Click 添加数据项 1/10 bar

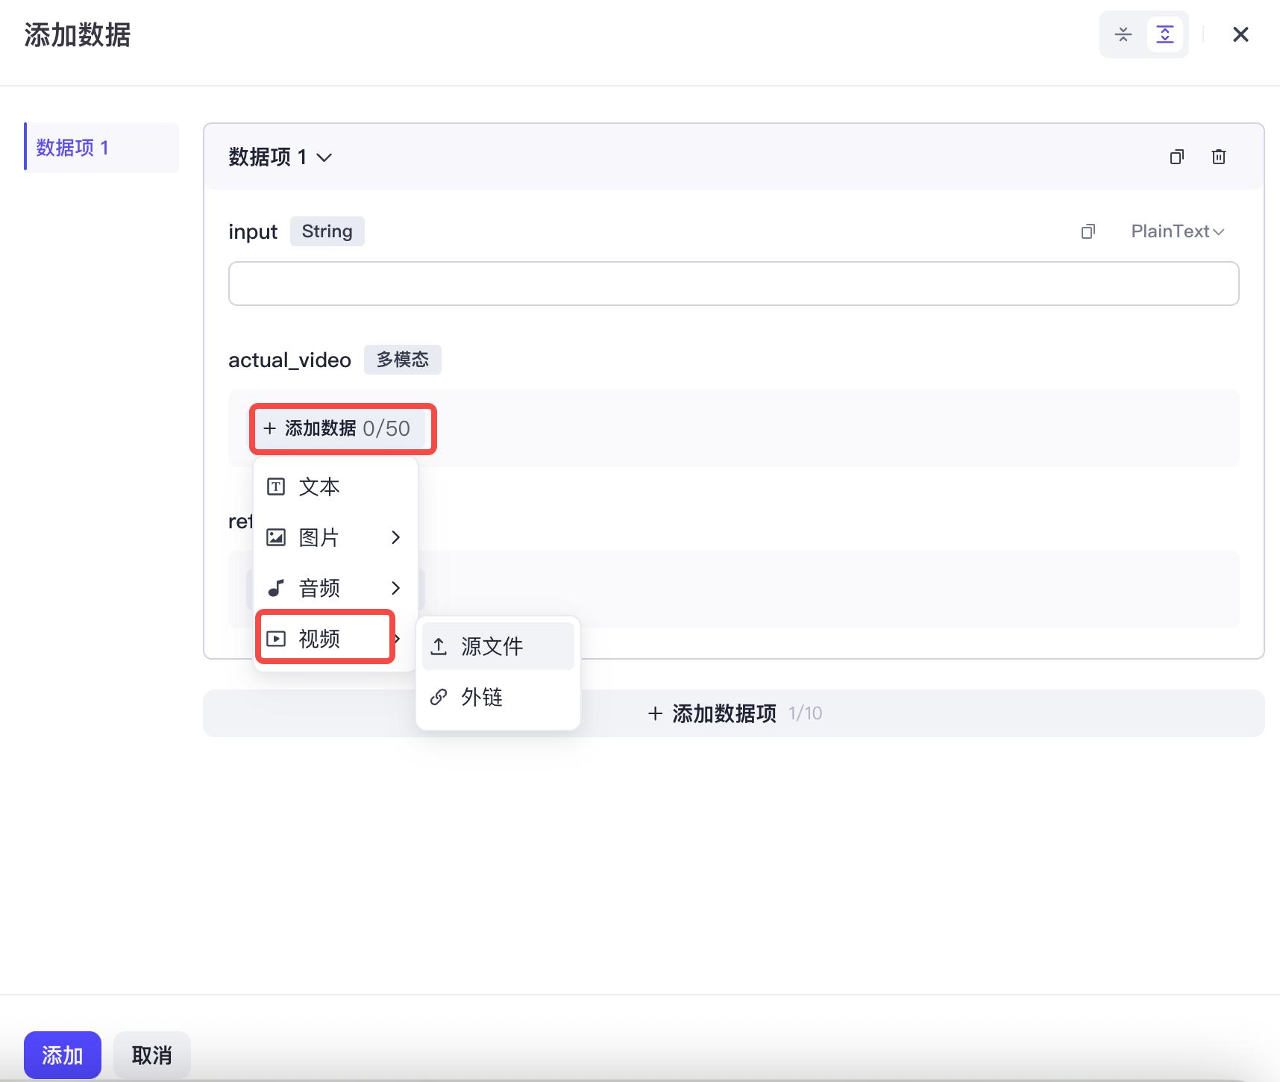coord(733,713)
